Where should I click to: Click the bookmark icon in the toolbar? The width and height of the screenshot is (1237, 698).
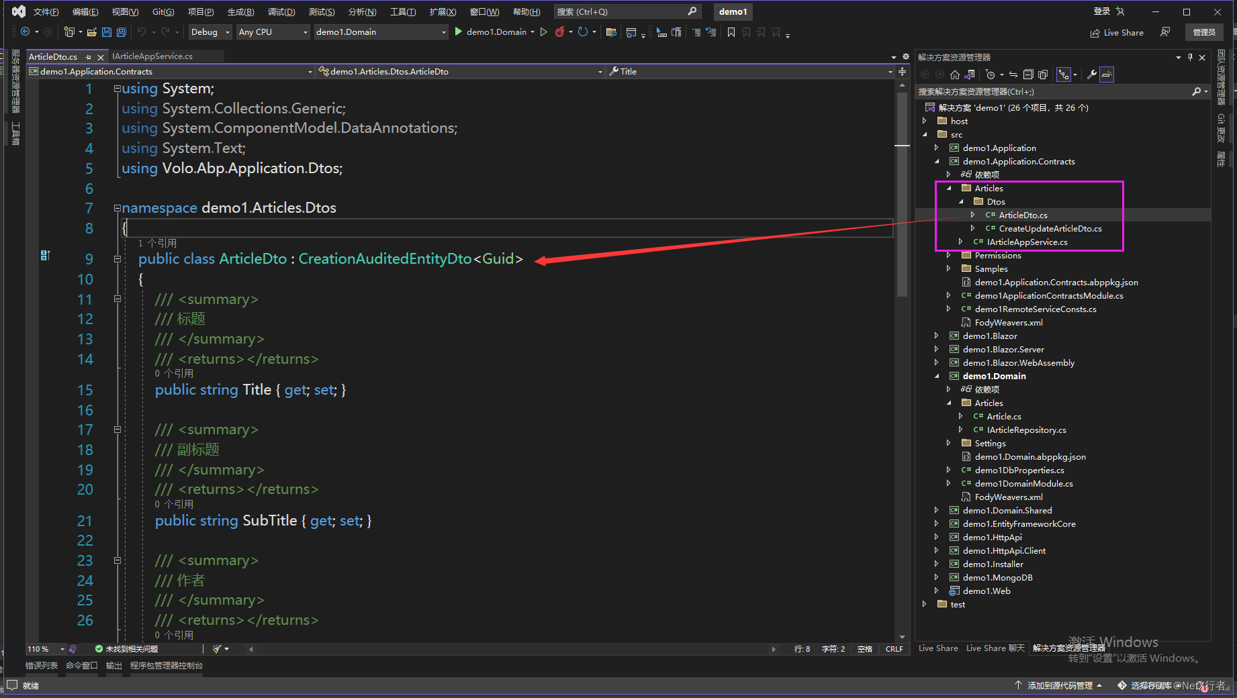click(x=731, y=32)
